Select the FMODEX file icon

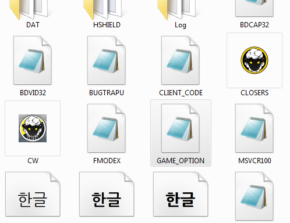click(x=107, y=128)
